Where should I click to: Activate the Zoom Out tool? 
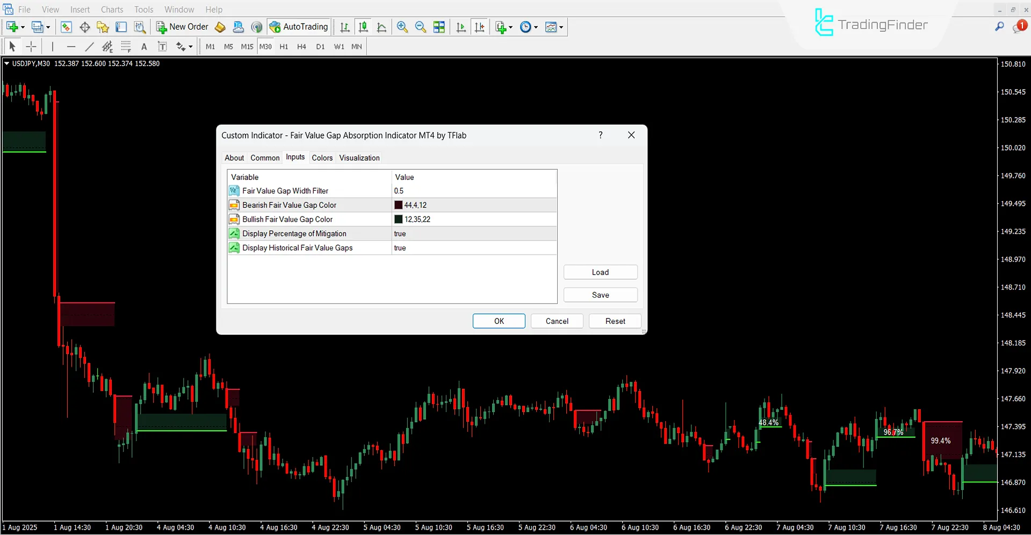coord(420,27)
